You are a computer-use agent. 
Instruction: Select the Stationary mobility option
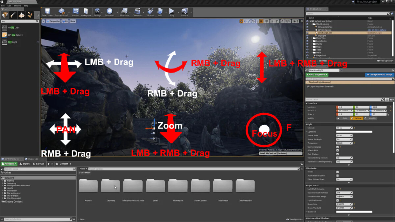[x=356, y=118]
